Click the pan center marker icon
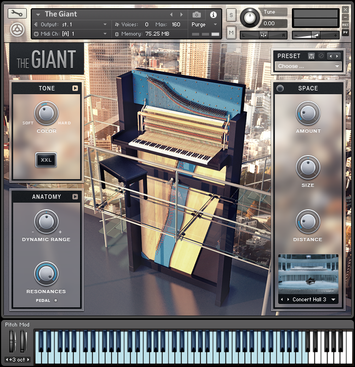Viewport: 355px width, 367px height. click(263, 36)
